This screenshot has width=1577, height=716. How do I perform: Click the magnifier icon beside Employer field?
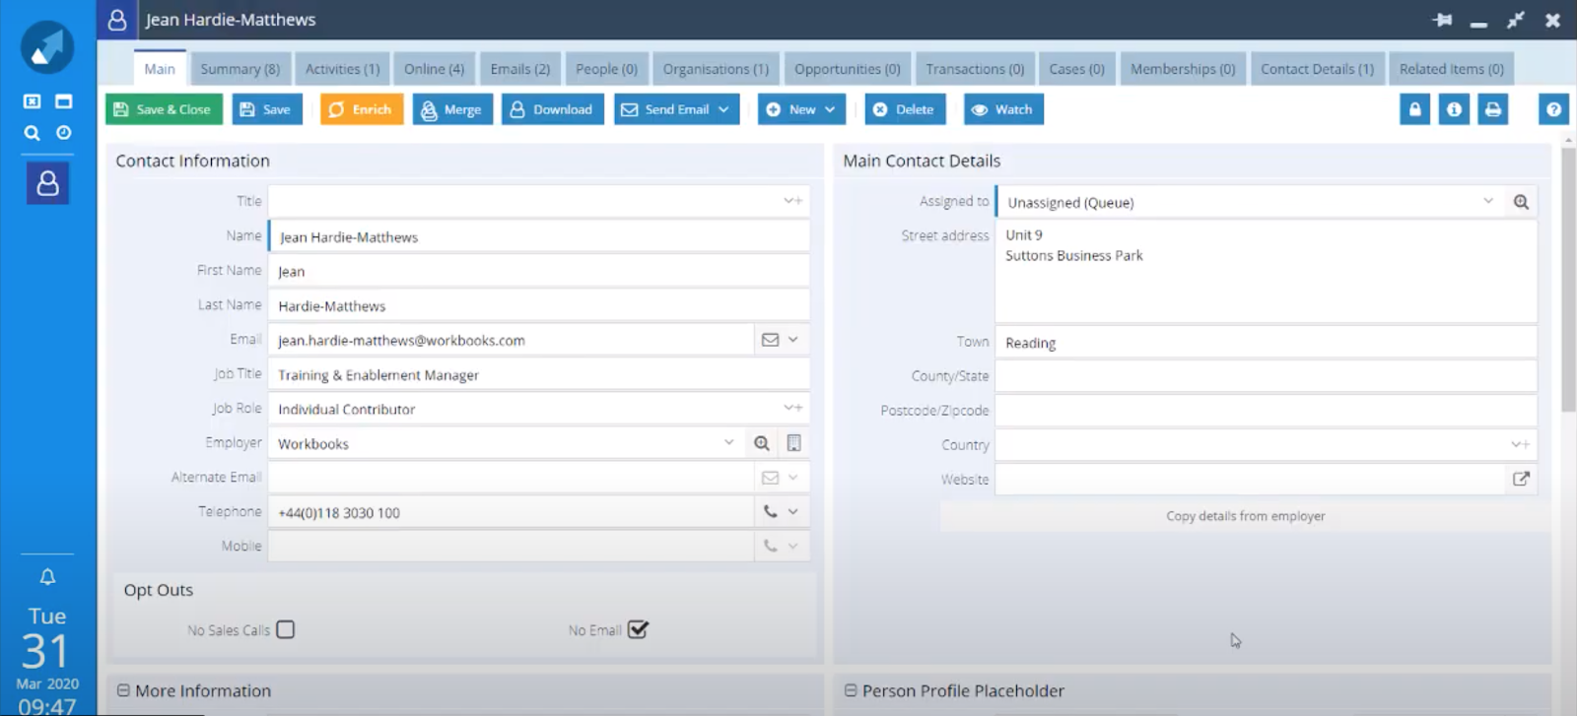tap(761, 443)
